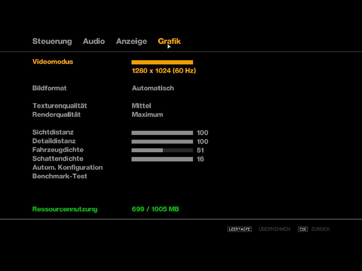This screenshot has height=271, width=362.
Task: Click the resolution value 1280 x 1024 (60 Hz)
Action: pos(164,71)
